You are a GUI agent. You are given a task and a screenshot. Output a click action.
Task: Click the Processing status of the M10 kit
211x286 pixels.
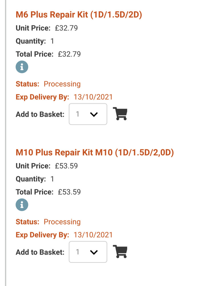coord(62,222)
